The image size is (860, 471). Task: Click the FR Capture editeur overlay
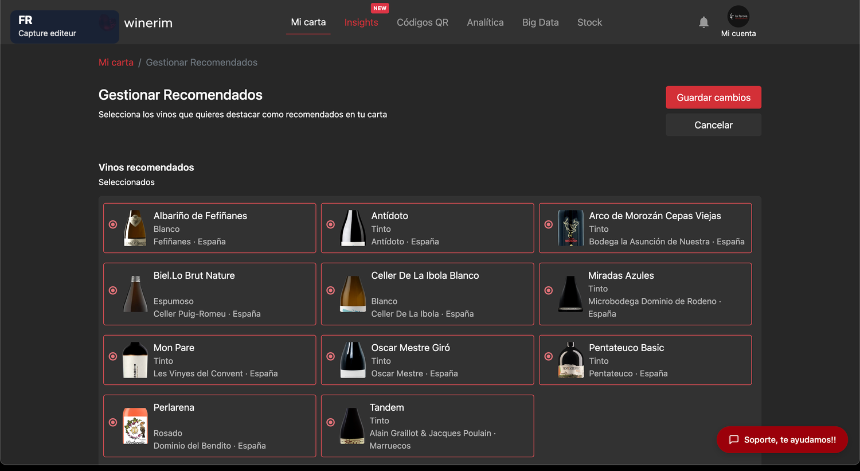tap(65, 26)
